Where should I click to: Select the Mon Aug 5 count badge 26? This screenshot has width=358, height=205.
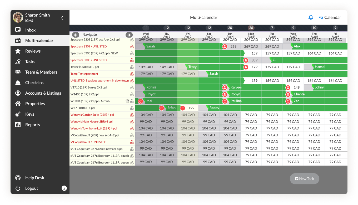pyautogui.click(x=251, y=28)
